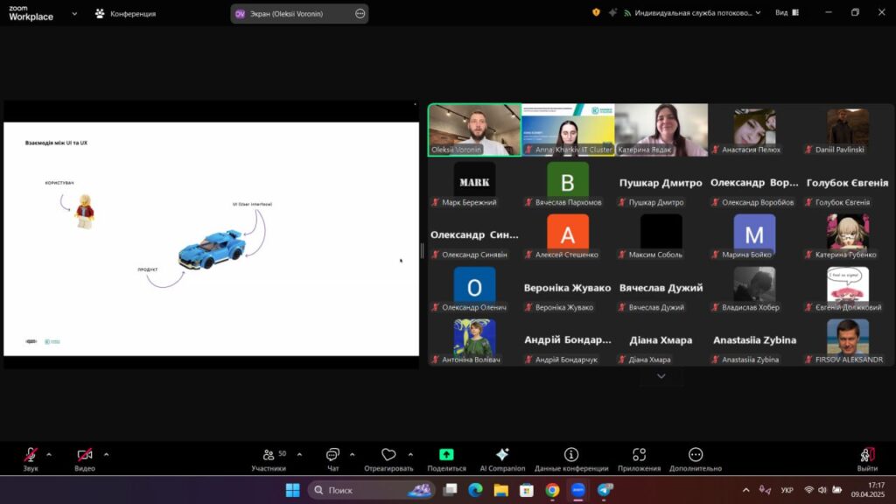
Task: Open video options arrow next to Видео
Action: [106, 455]
